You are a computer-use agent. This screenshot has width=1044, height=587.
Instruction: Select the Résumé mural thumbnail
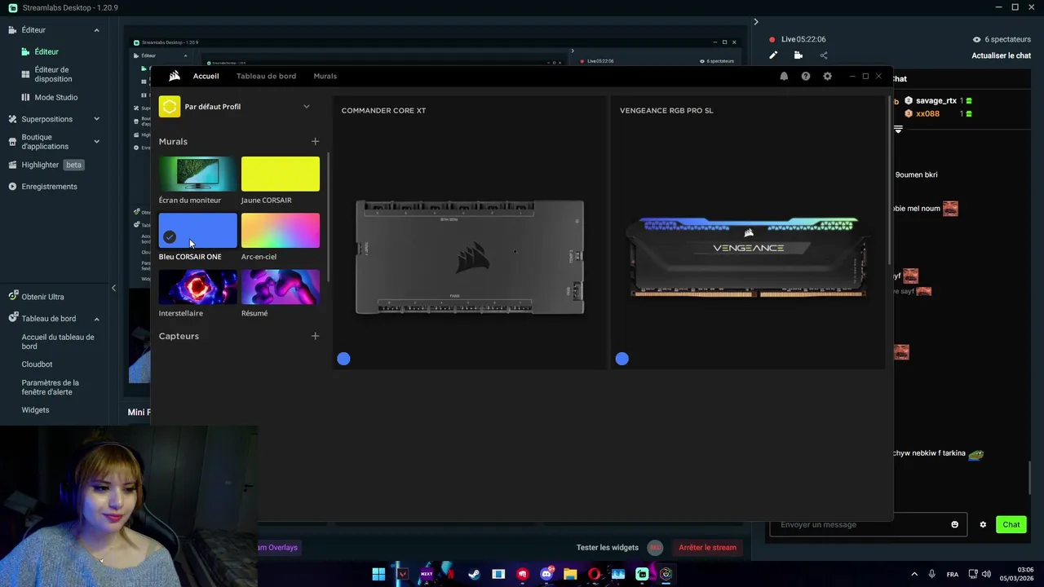[280, 287]
